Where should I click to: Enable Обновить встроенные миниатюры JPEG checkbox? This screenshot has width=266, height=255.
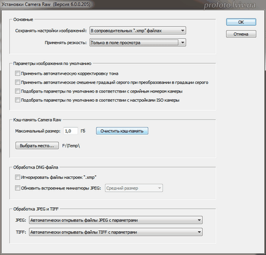click(18, 188)
